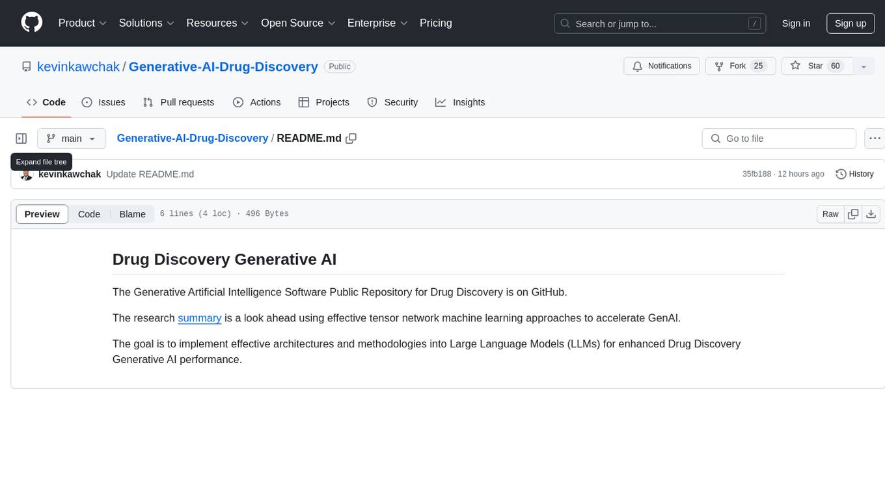The height and width of the screenshot is (497, 885).
Task: Copy the README.md file path
Action: pos(351,139)
